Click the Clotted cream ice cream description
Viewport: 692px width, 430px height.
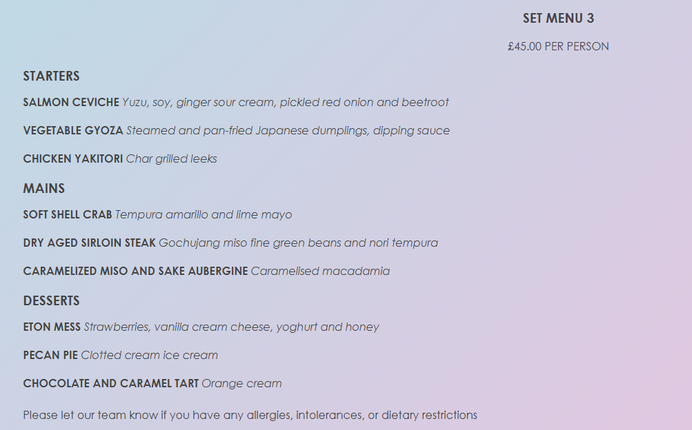(x=149, y=356)
